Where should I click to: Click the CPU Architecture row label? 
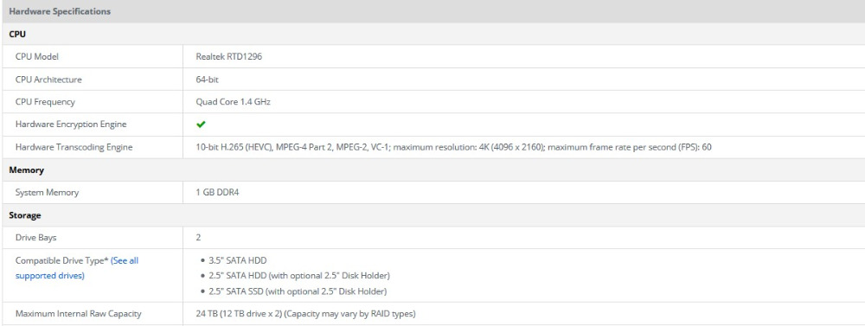[48, 80]
